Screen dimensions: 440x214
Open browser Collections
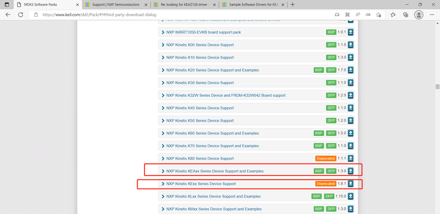click(x=406, y=15)
